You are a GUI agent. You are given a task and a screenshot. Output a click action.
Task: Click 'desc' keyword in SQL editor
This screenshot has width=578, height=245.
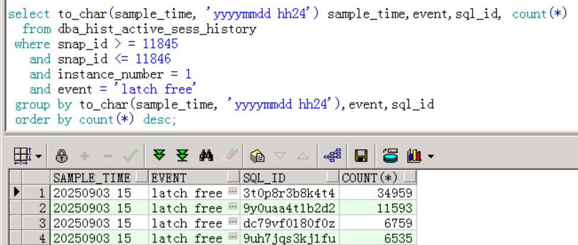157,120
